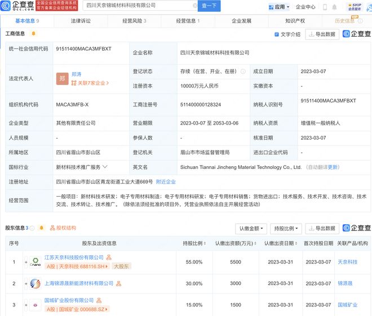
Task: Click bell icon next to 股东信息
Action: 42,228
